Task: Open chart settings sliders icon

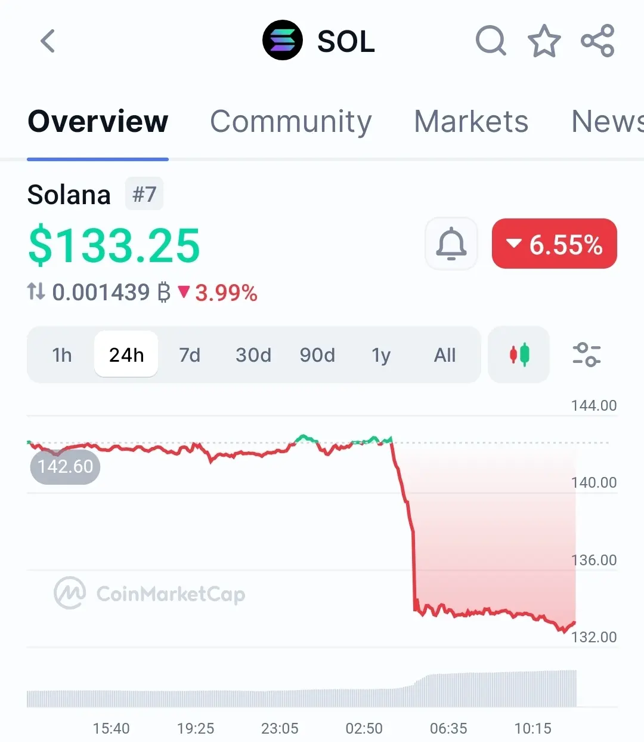Action: pos(586,355)
